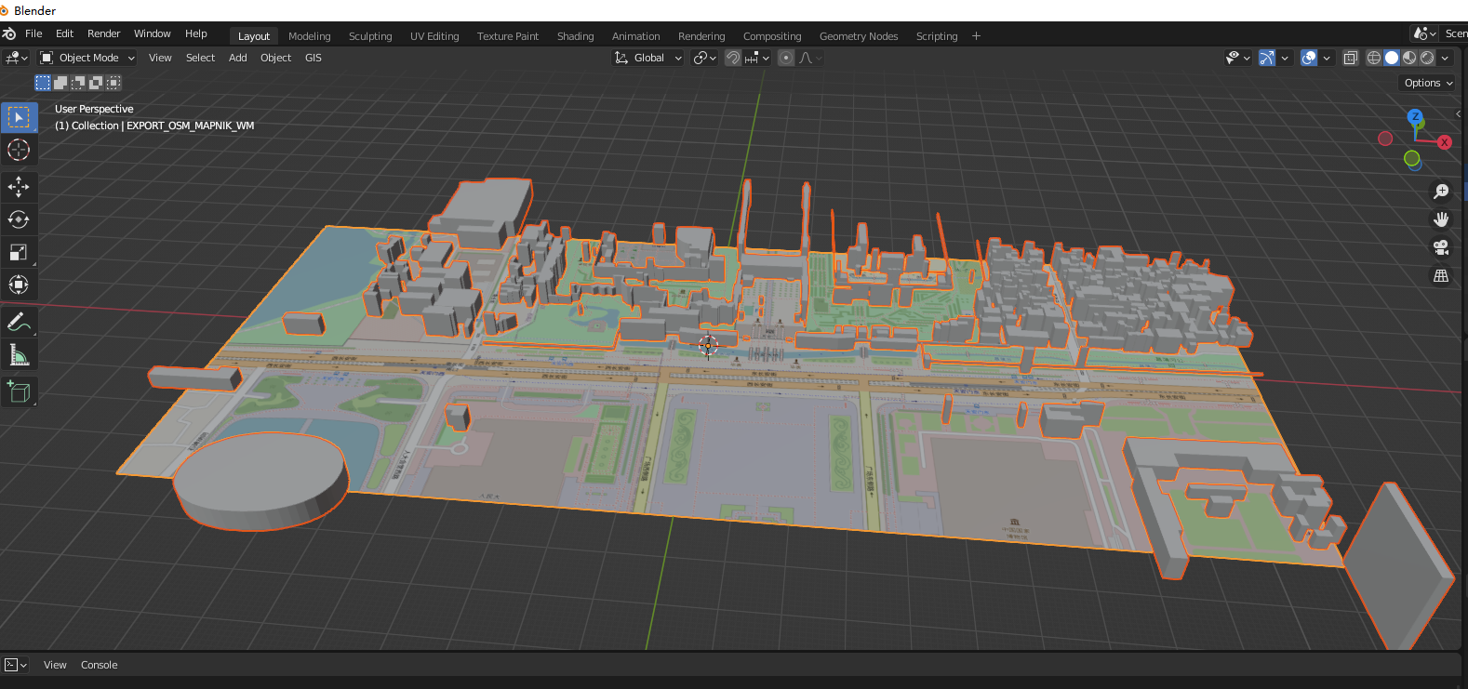Activate the Annotate pencil tool
The width and height of the screenshot is (1468, 689).
click(x=19, y=322)
